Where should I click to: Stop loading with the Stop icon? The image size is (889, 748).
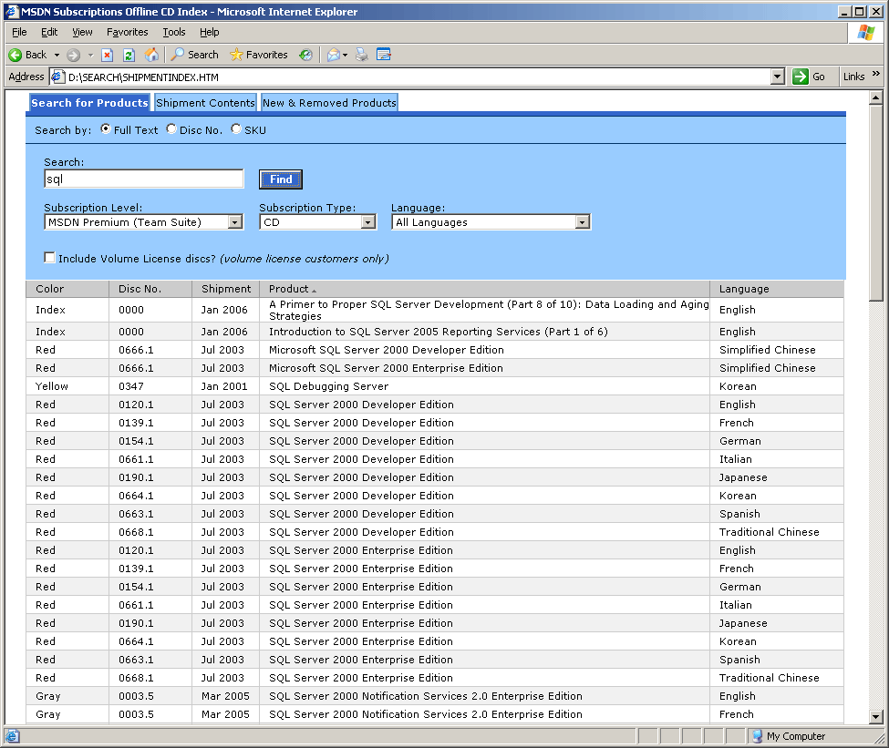tap(108, 55)
